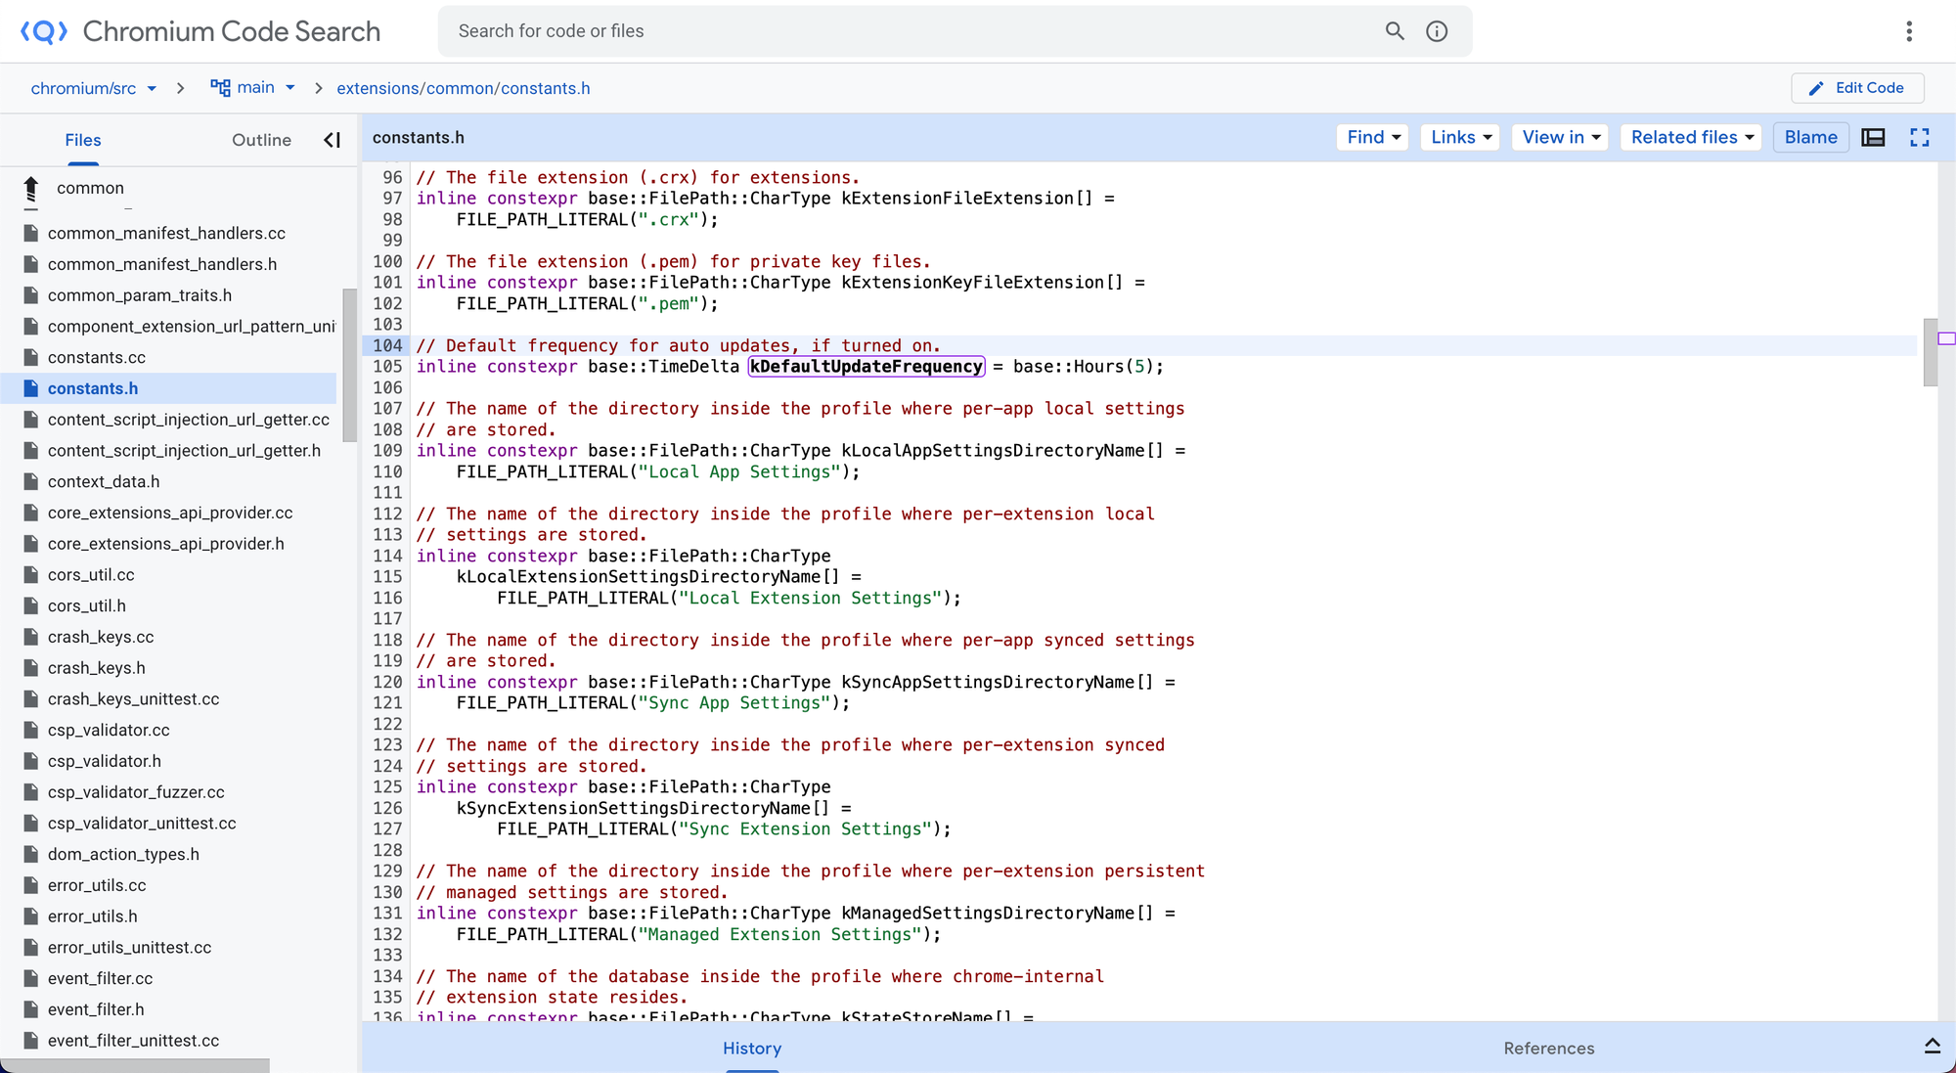The height and width of the screenshot is (1073, 1956).
Task: Click the file panel horizontal scrollbar
Action: click(135, 1065)
